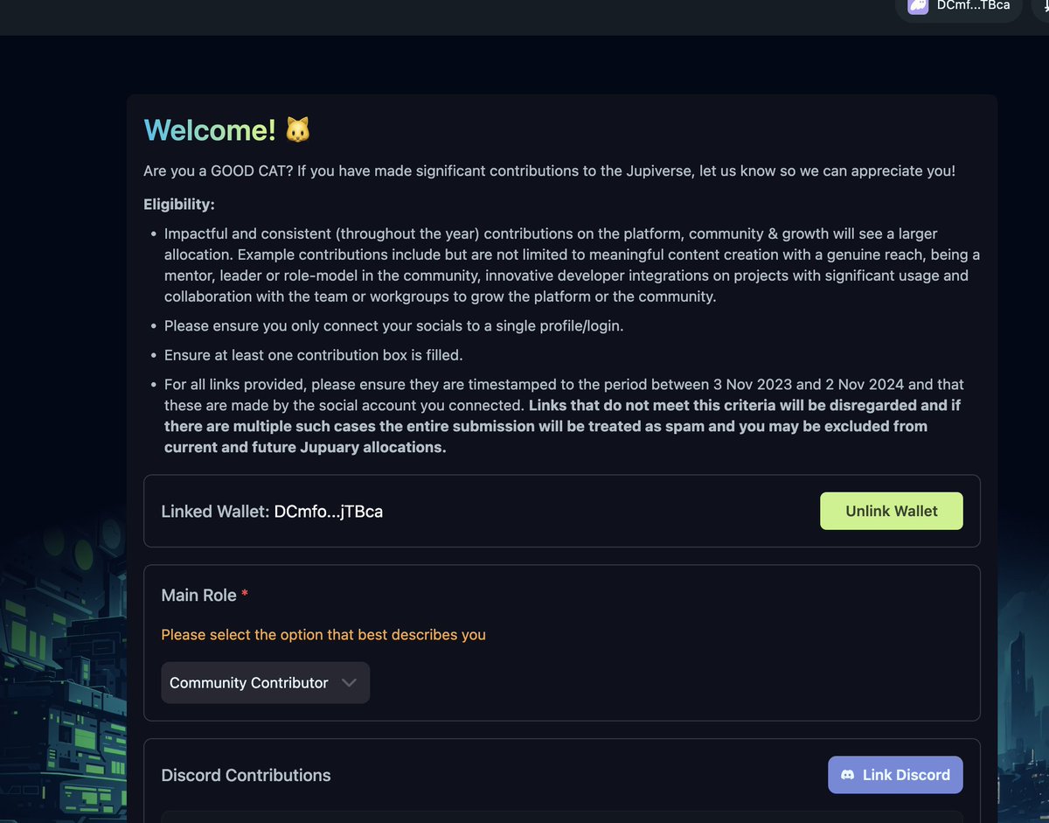Viewport: 1049px width, 823px height.
Task: Click the purple wallet avatar icon
Action: 918,6
